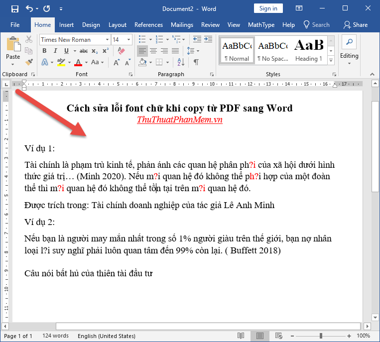This screenshot has height=342, width=380.
Task: Toggle Align Left
Action: click(x=142, y=51)
